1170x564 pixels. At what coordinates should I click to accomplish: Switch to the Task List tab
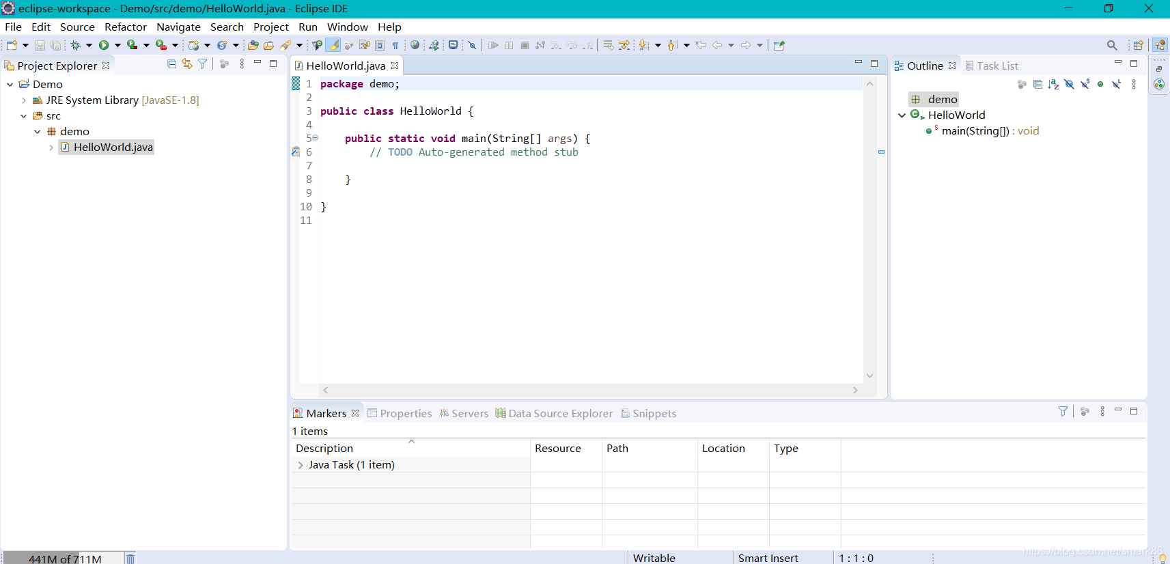click(992, 66)
